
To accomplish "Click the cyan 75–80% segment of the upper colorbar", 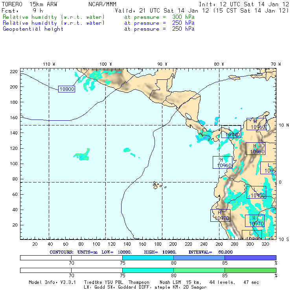I will click(x=148, y=258).
